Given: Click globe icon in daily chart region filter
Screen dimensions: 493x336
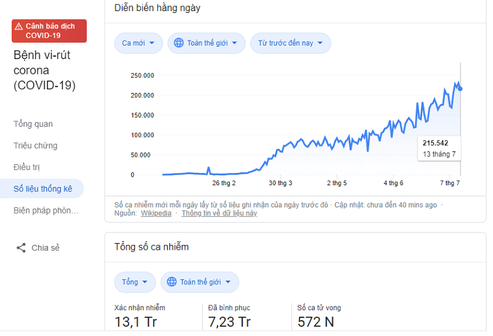Looking at the screenshot, I should tap(179, 43).
